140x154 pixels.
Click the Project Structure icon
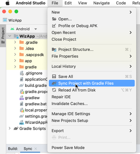[54, 50]
